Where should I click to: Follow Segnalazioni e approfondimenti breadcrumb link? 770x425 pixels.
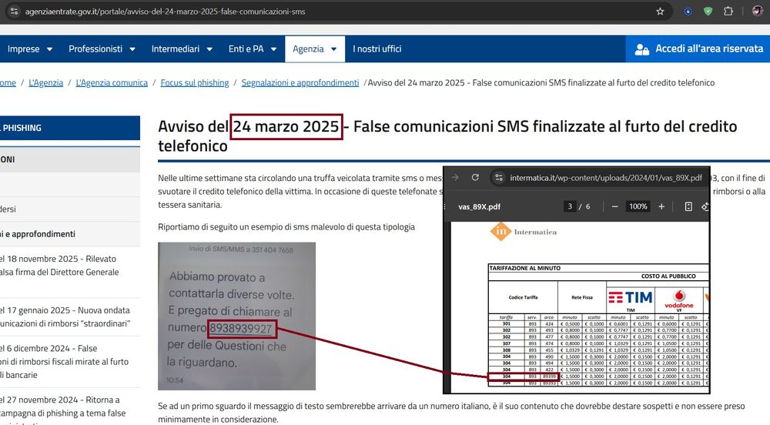300,83
